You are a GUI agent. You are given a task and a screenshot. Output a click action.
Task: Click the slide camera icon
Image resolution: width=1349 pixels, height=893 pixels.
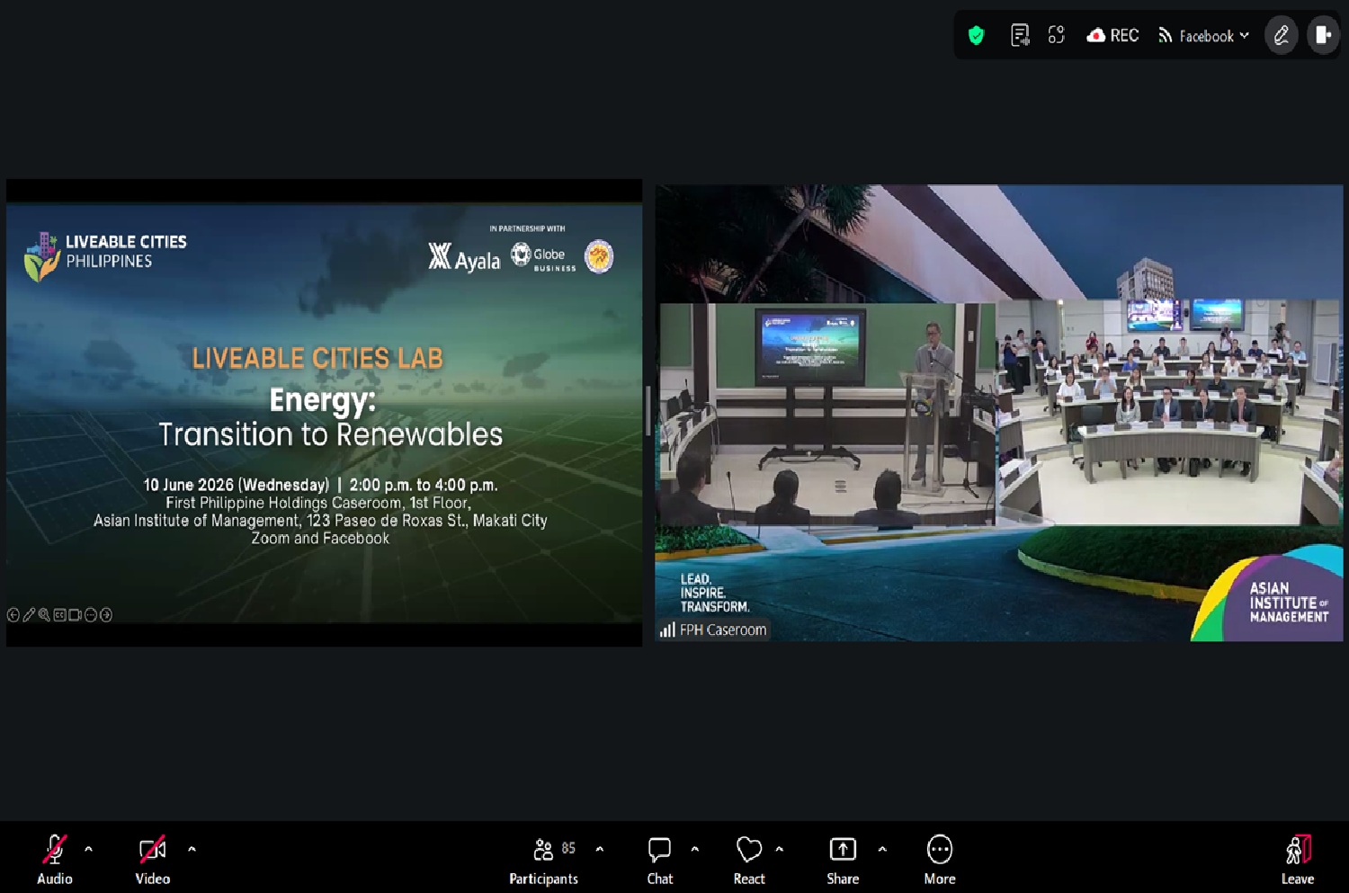coord(75,615)
